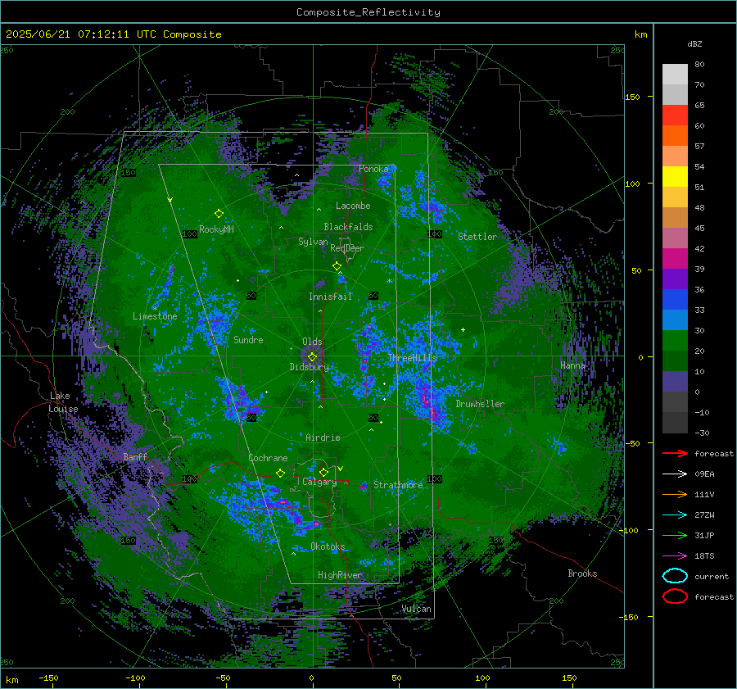Click the Lake Louise label
737x689 pixels.
[x=64, y=402]
